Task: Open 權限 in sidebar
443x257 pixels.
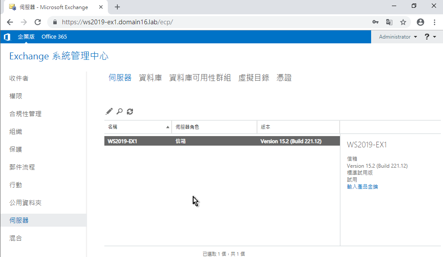Action: 16,96
